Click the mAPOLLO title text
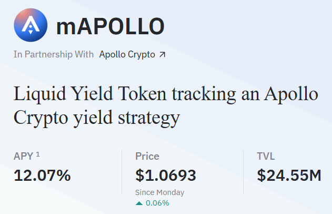This screenshot has width=332, height=214. pos(110,25)
